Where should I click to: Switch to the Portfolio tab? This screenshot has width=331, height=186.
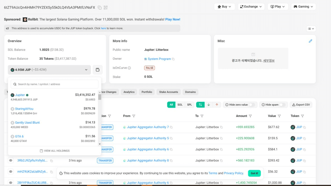pyautogui.click(x=147, y=92)
